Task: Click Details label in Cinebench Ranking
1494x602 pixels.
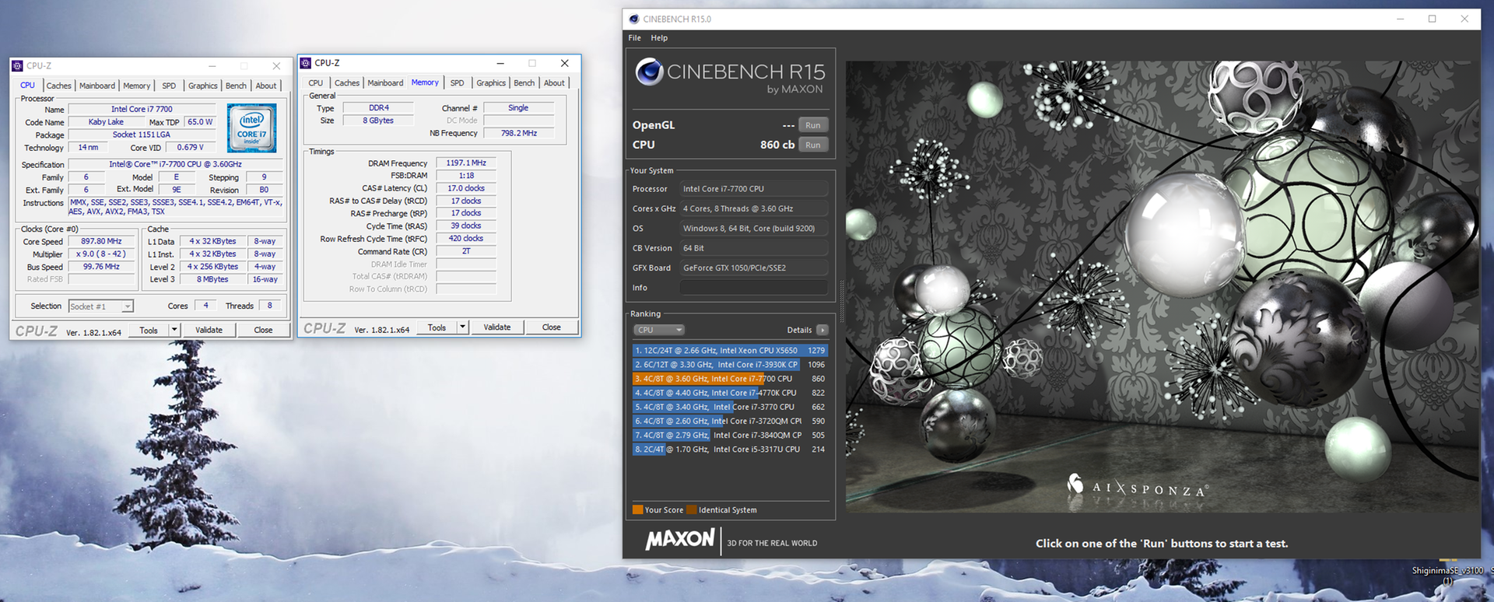Action: [x=799, y=330]
